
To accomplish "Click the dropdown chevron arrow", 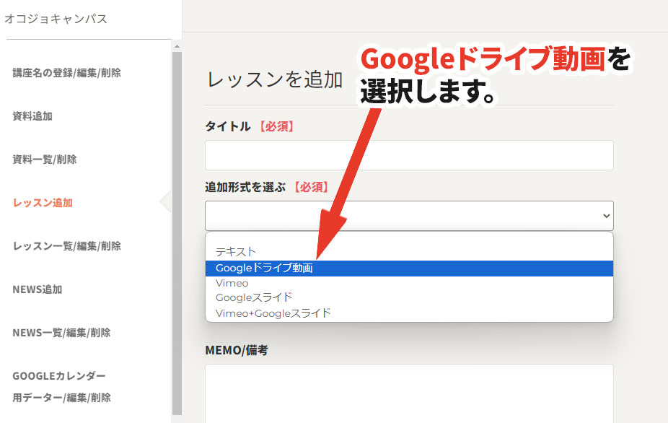I will tap(606, 216).
